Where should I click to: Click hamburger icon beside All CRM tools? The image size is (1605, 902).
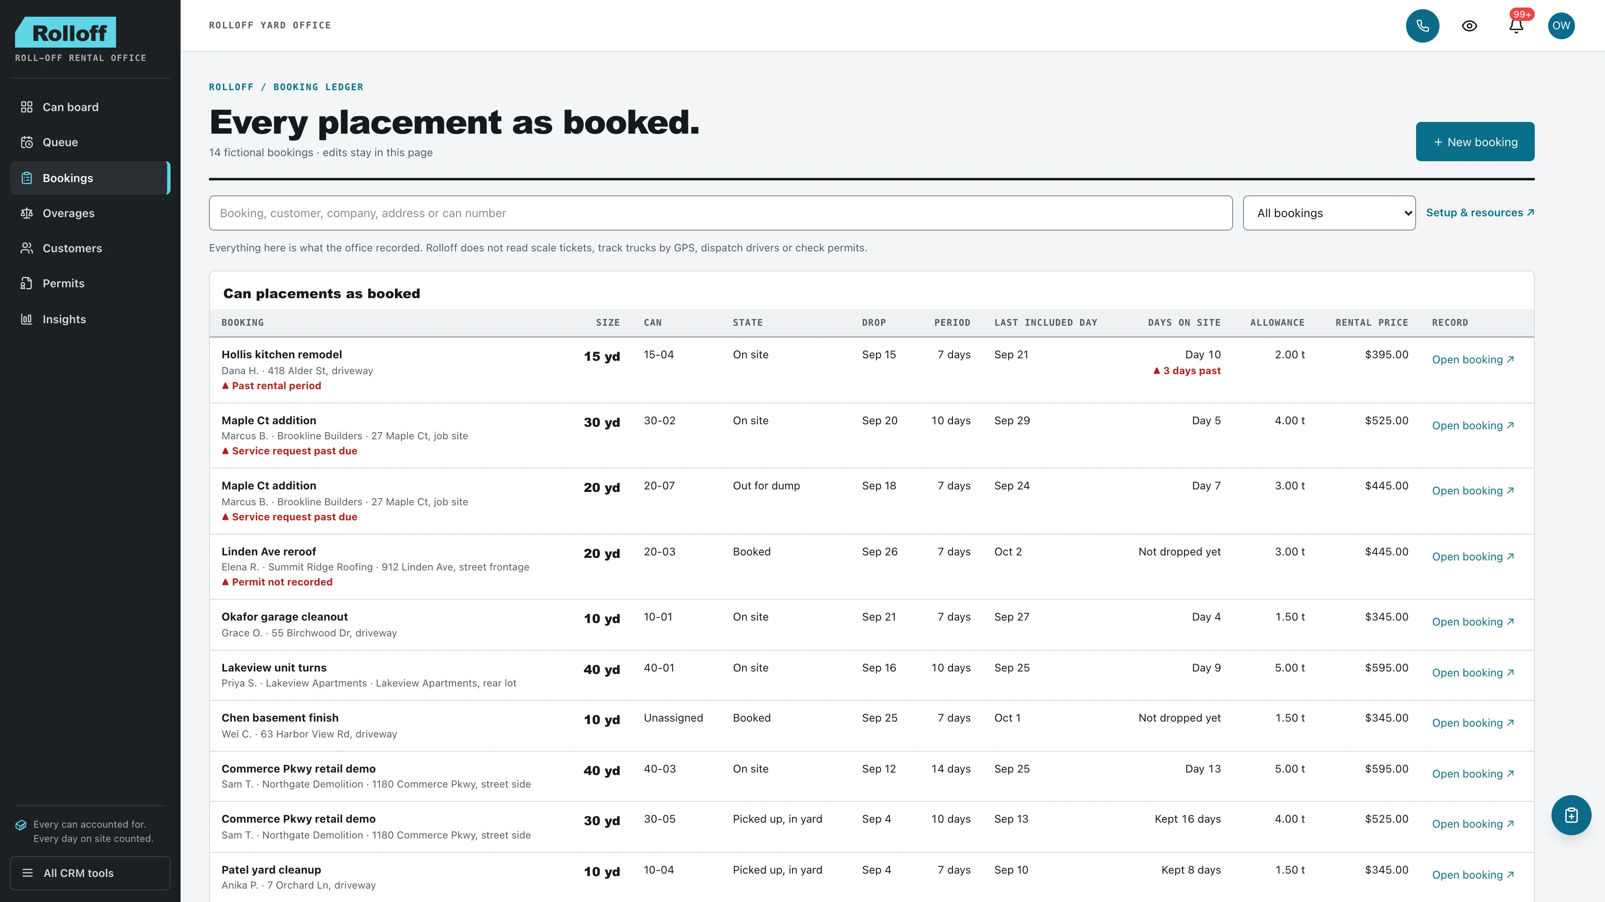click(x=28, y=873)
